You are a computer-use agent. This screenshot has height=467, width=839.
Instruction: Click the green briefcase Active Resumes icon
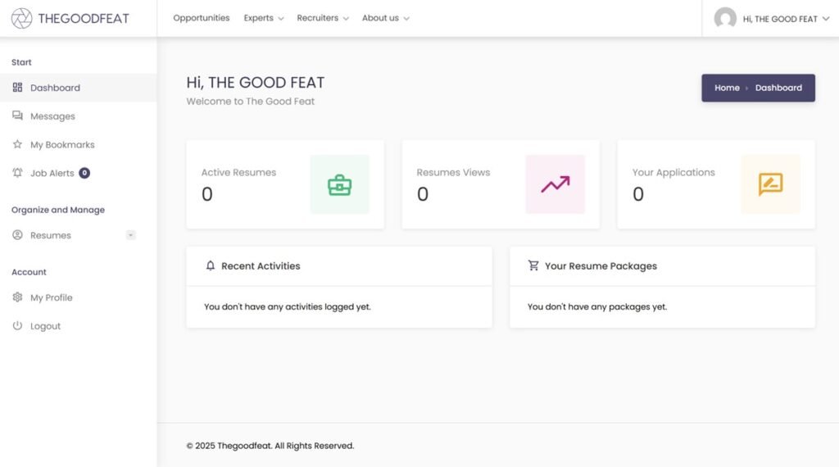(339, 185)
